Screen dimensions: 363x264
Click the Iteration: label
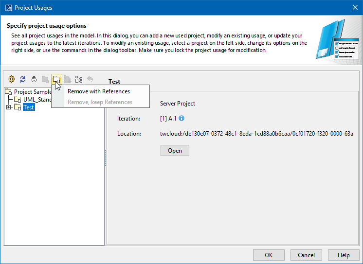[x=128, y=119]
